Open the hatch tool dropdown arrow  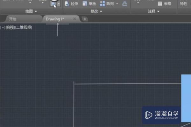tap(59, 4)
